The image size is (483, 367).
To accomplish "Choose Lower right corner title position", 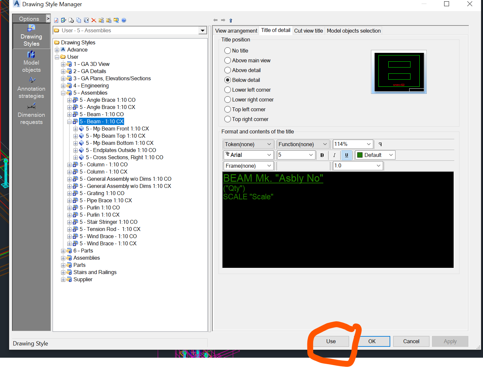I will click(228, 99).
